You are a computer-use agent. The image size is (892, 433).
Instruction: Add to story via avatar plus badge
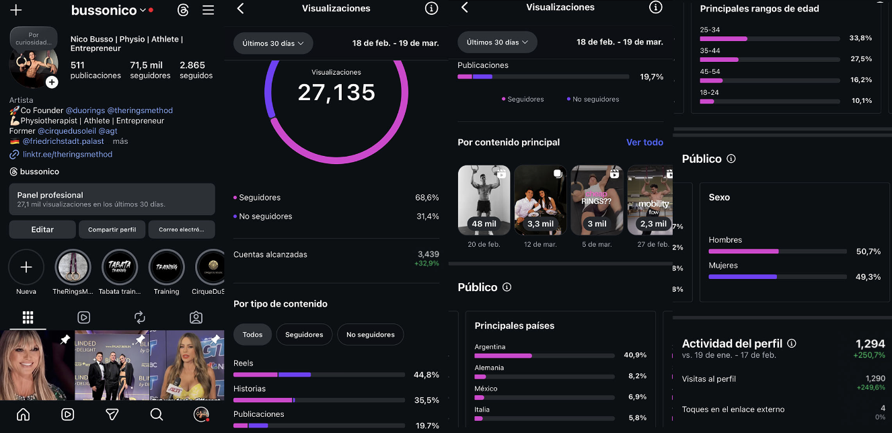click(x=52, y=82)
